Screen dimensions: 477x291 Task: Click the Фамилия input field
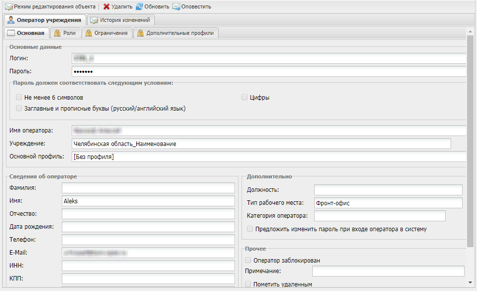click(x=148, y=188)
